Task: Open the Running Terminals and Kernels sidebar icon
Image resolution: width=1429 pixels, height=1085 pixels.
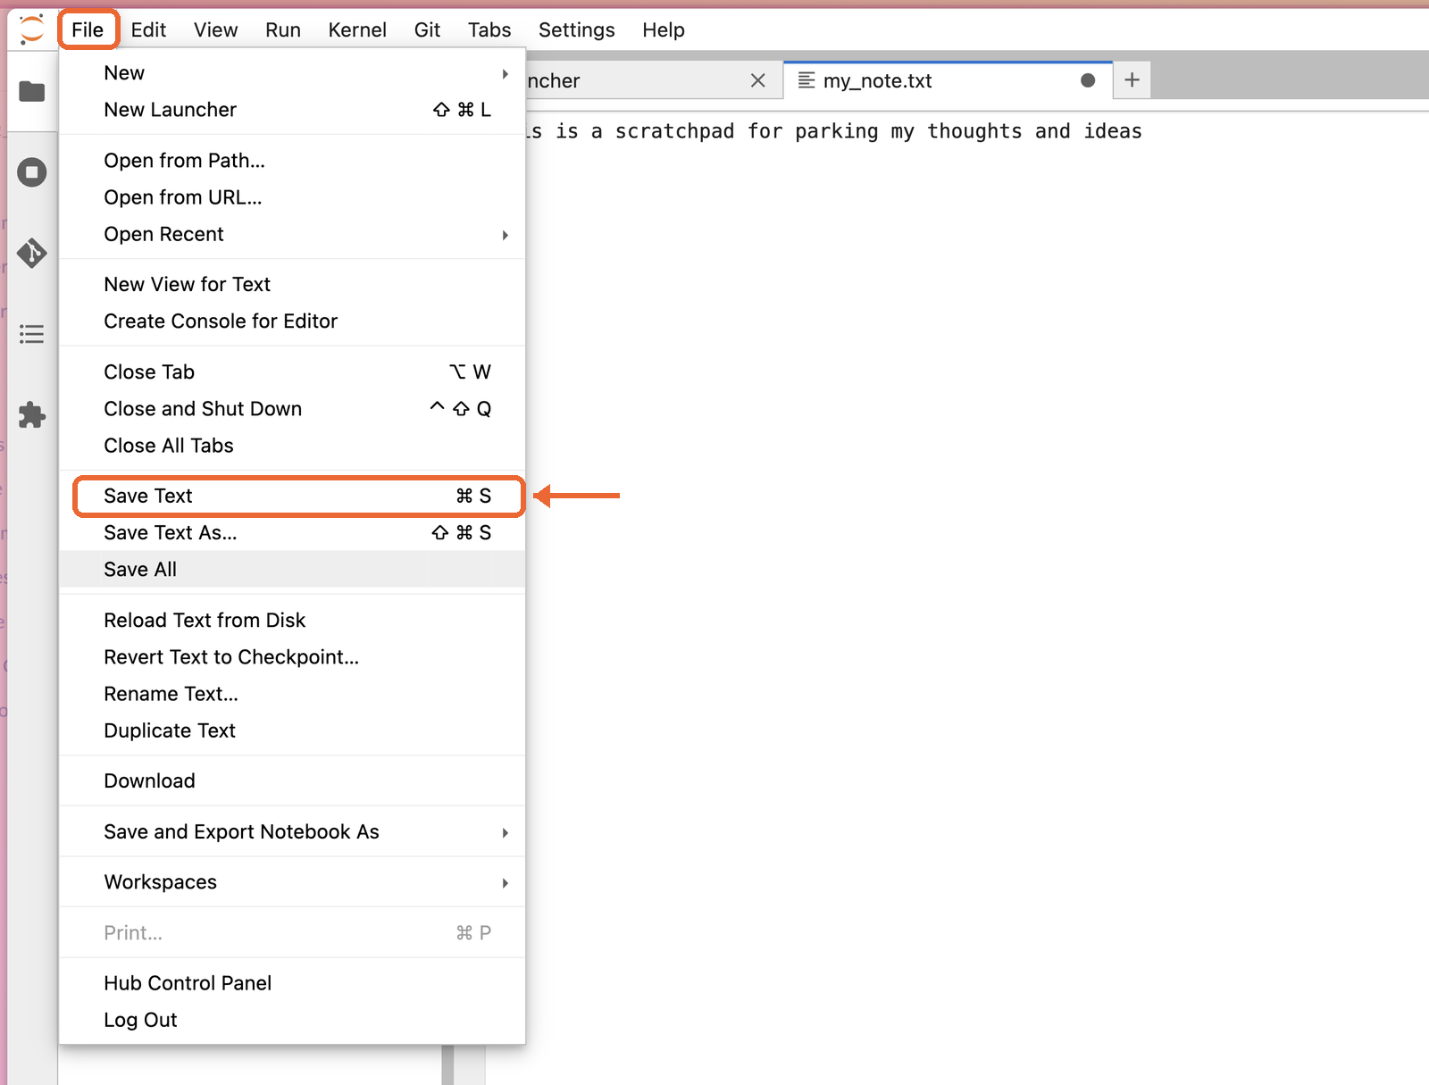Action: [x=32, y=172]
